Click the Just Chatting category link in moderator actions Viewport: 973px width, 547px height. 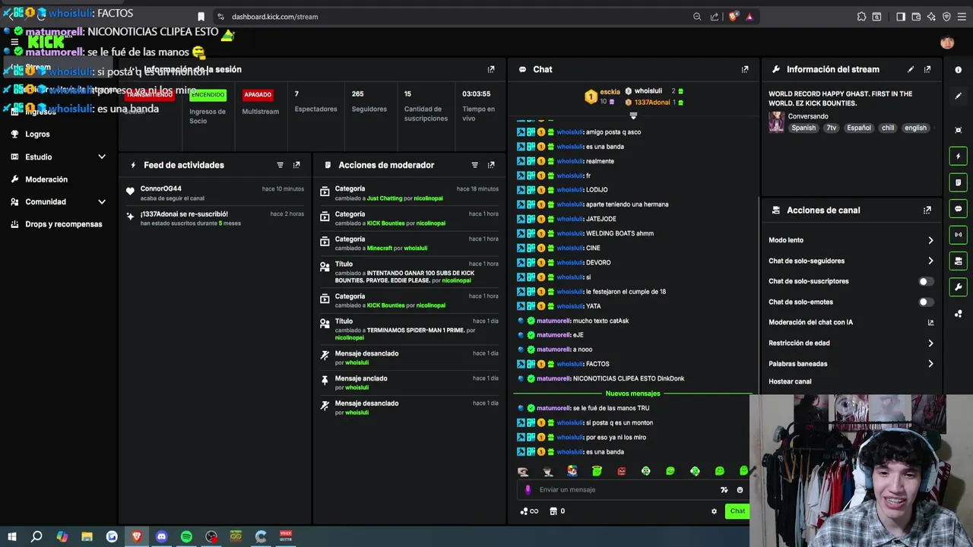tap(384, 198)
